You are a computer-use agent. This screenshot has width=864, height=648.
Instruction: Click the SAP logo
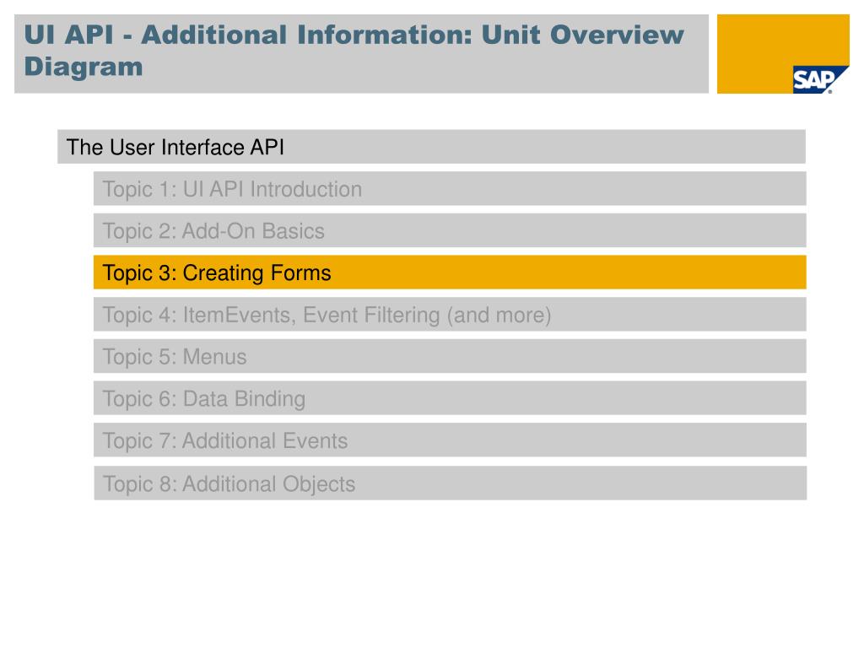813,79
